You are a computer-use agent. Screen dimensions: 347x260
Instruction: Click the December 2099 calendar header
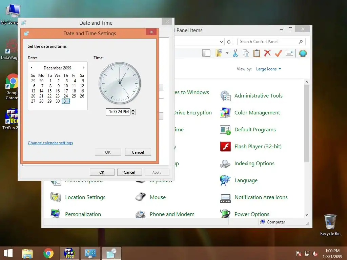57,68
